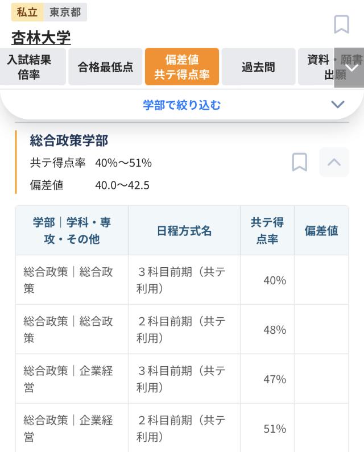Select the 偏差値 共テ得点率 tab
This screenshot has height=452, width=364.
pos(182,67)
